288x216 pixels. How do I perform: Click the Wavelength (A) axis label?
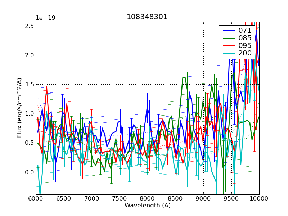pos(147,206)
